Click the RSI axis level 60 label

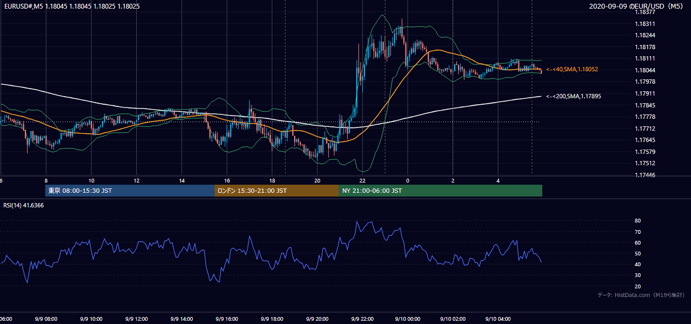tap(637, 242)
